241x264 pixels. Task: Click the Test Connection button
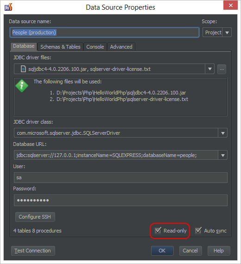click(33, 251)
